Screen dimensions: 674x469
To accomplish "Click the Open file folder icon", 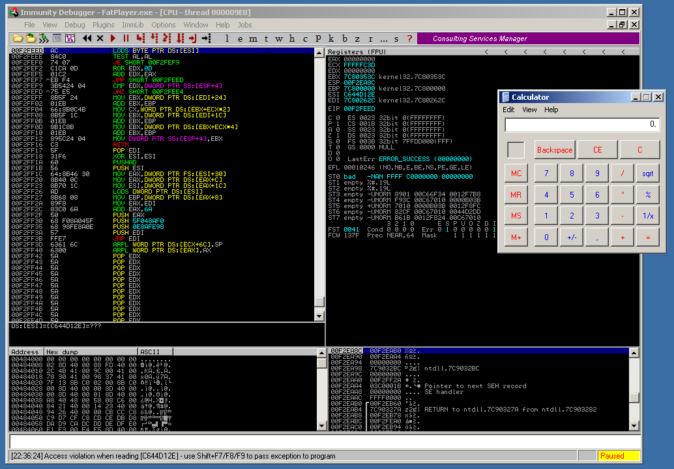I will pos(18,38).
